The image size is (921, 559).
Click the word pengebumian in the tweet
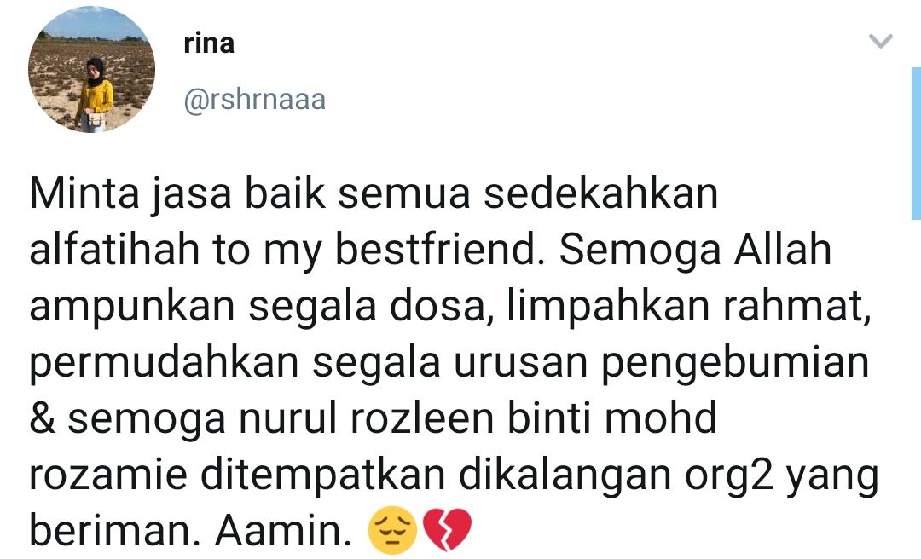tap(735, 364)
